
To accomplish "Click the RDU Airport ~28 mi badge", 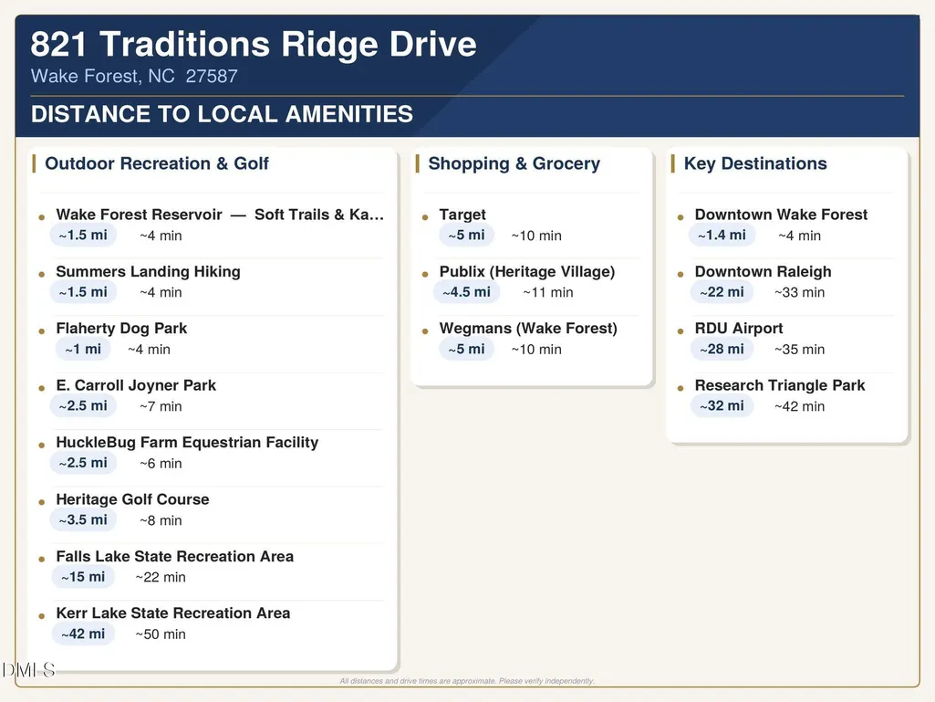I will (722, 350).
